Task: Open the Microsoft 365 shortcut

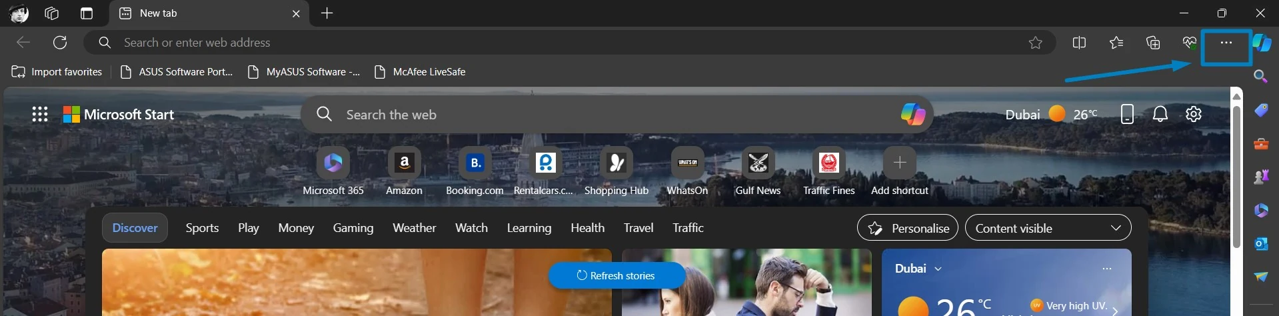Action: 333,171
